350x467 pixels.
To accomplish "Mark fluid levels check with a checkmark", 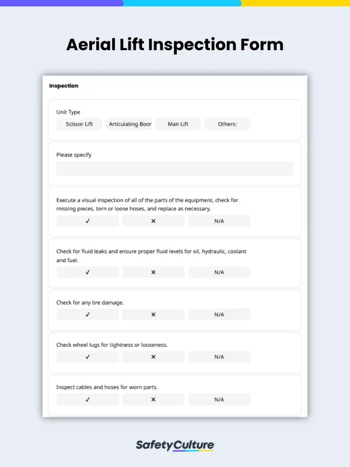I will pos(87,272).
